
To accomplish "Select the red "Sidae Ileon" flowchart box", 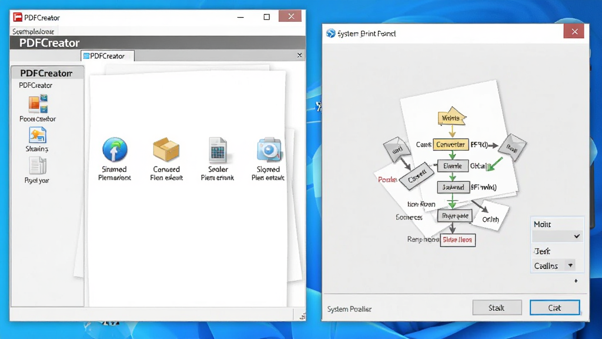I will (457, 240).
